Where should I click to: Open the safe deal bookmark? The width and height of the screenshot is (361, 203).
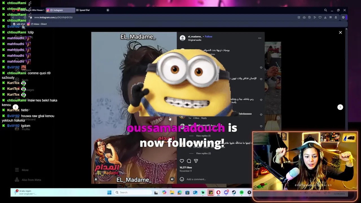[19, 24]
